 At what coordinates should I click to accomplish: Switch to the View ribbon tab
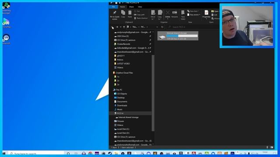(x=140, y=7)
